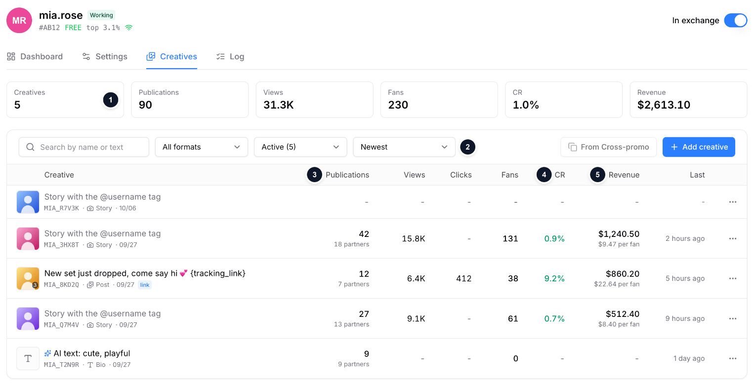Click the From Cross-promo button

tap(608, 147)
